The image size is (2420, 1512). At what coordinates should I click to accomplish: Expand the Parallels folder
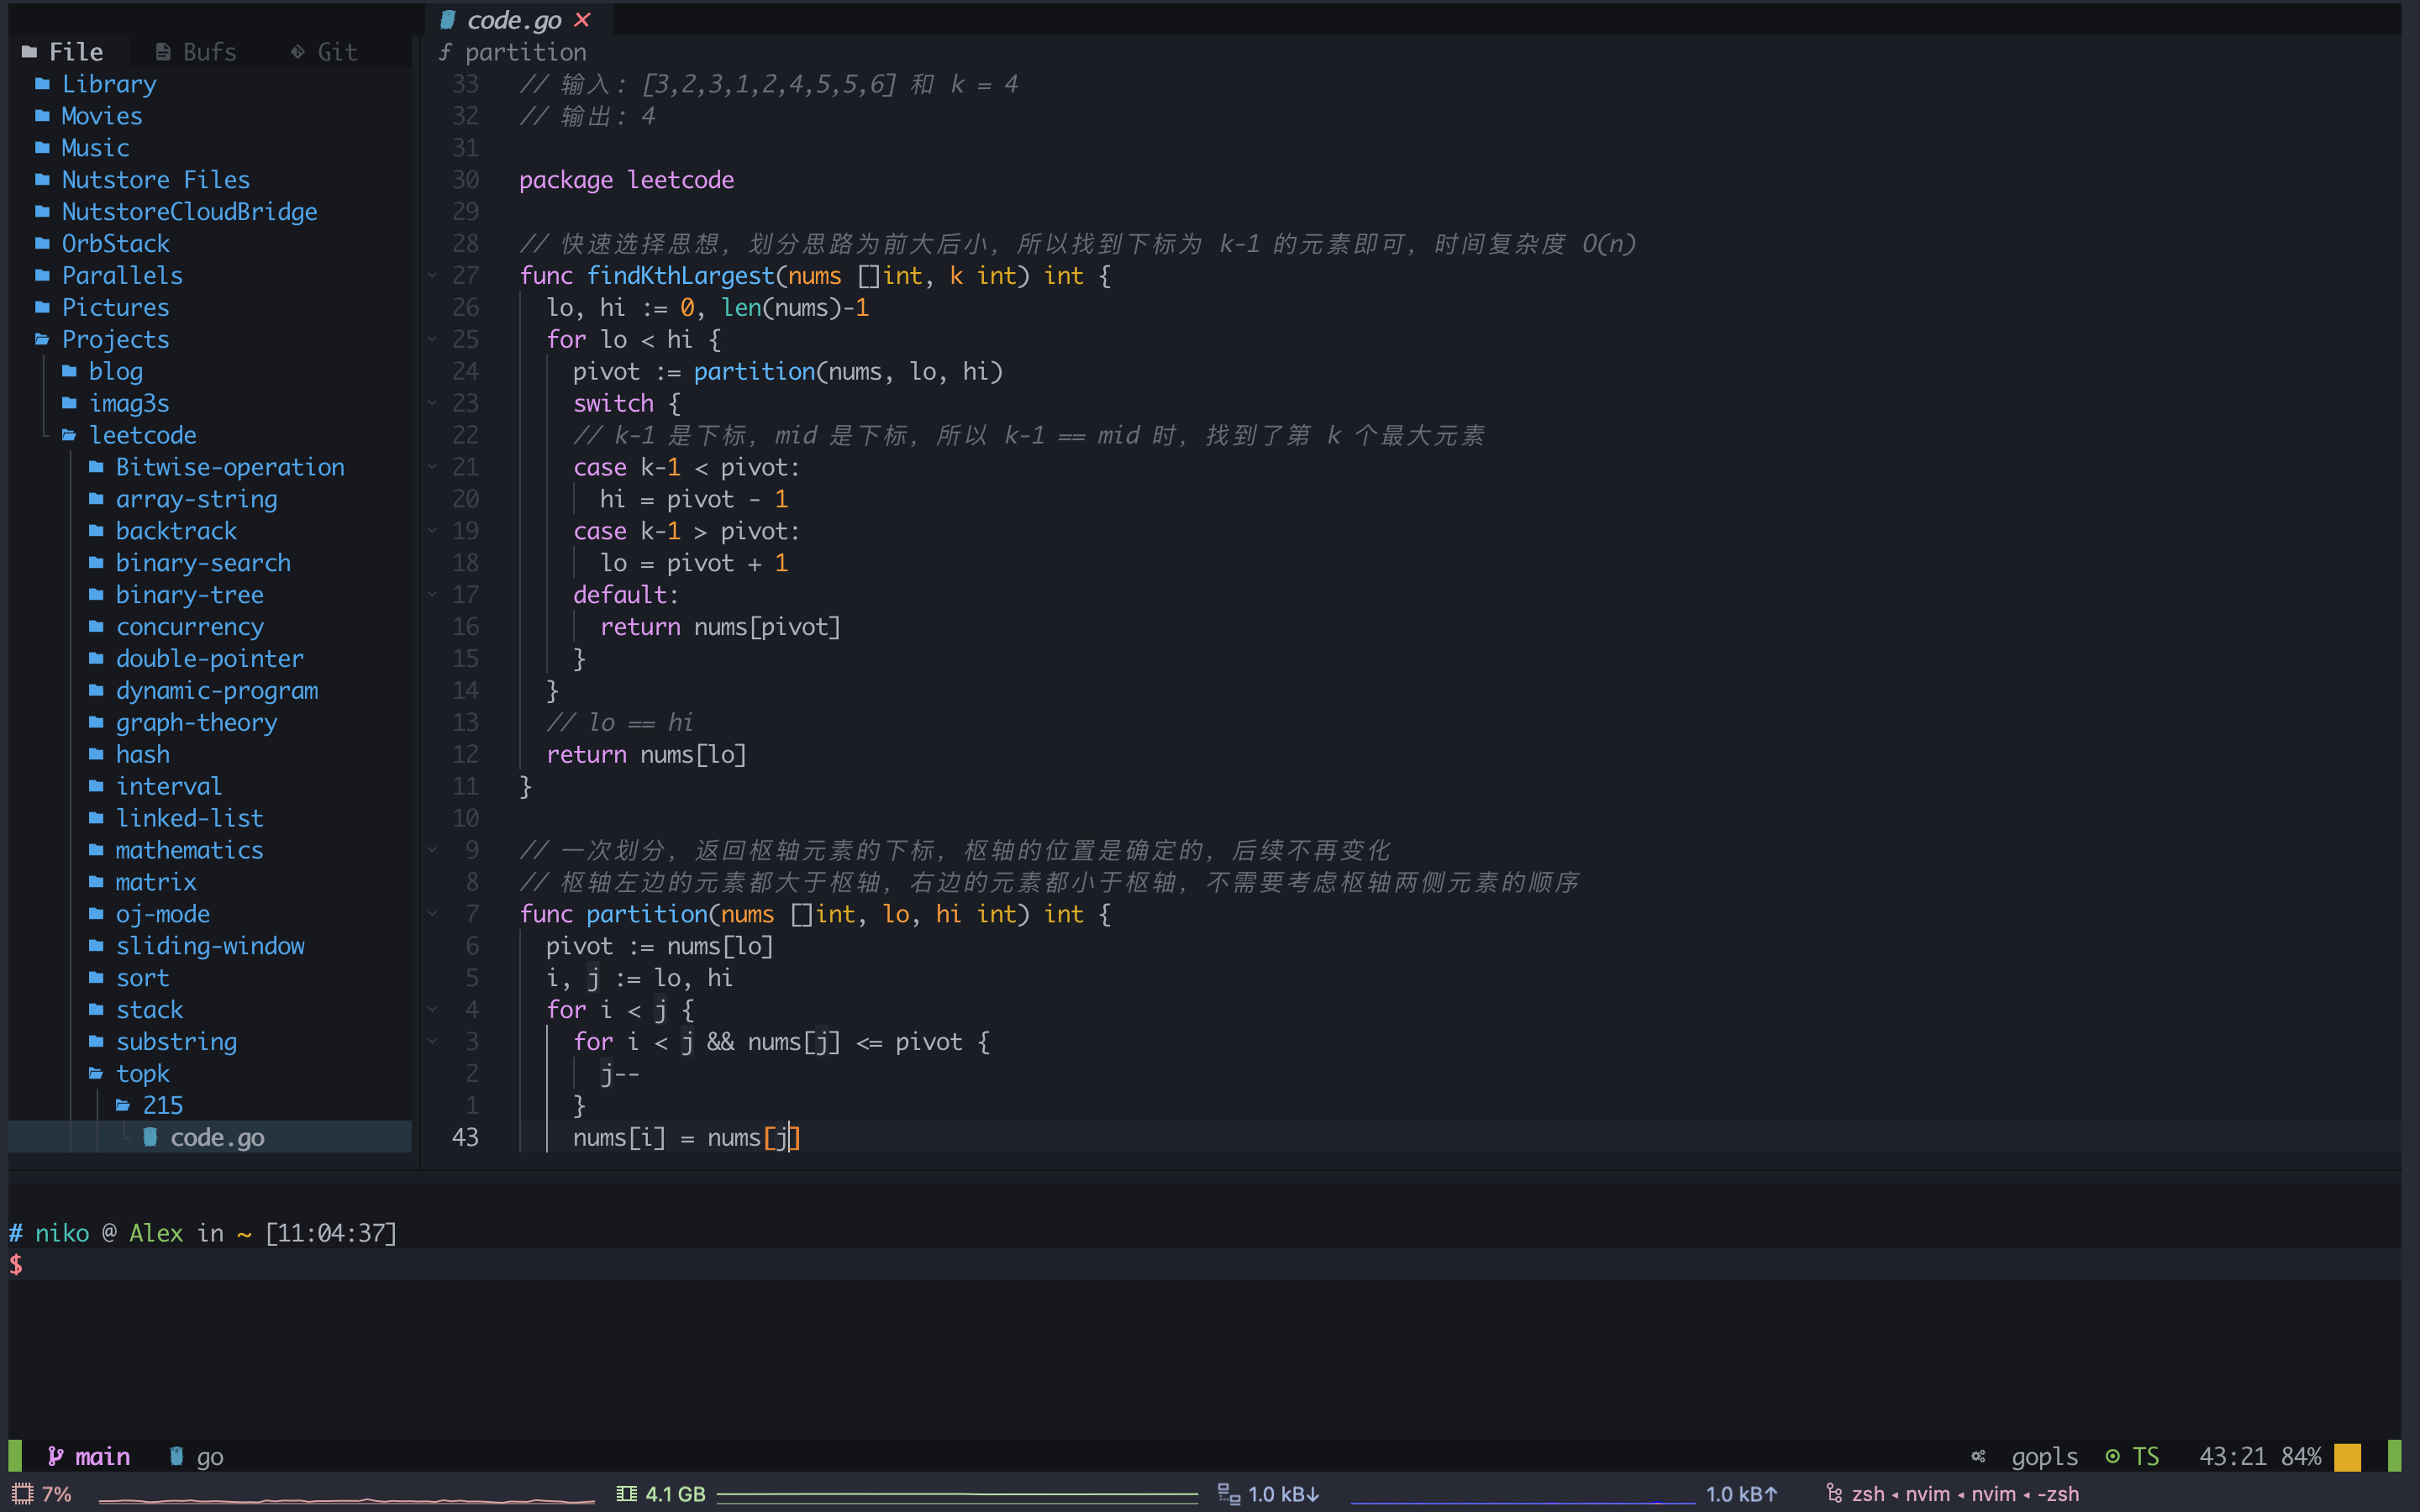pos(122,276)
